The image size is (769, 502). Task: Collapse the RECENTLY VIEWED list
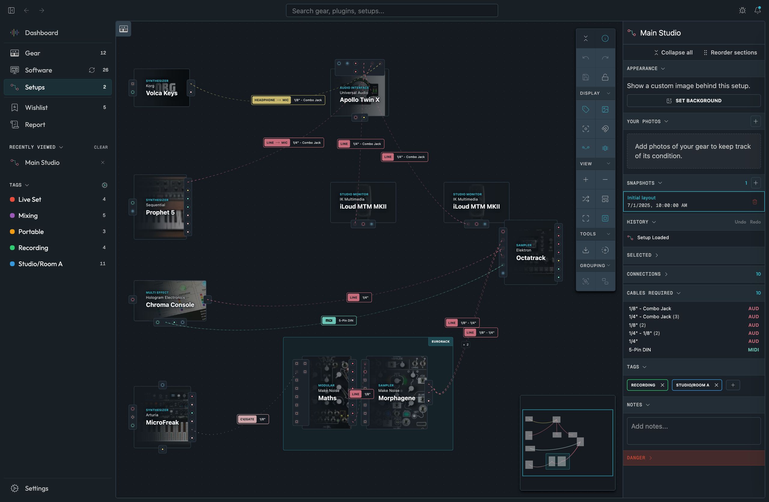click(x=36, y=147)
